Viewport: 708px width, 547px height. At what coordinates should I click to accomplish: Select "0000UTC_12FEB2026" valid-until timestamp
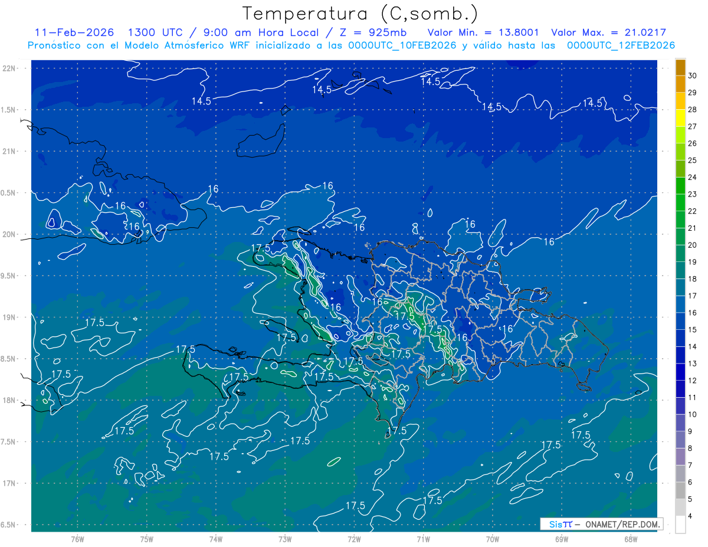tap(621, 45)
